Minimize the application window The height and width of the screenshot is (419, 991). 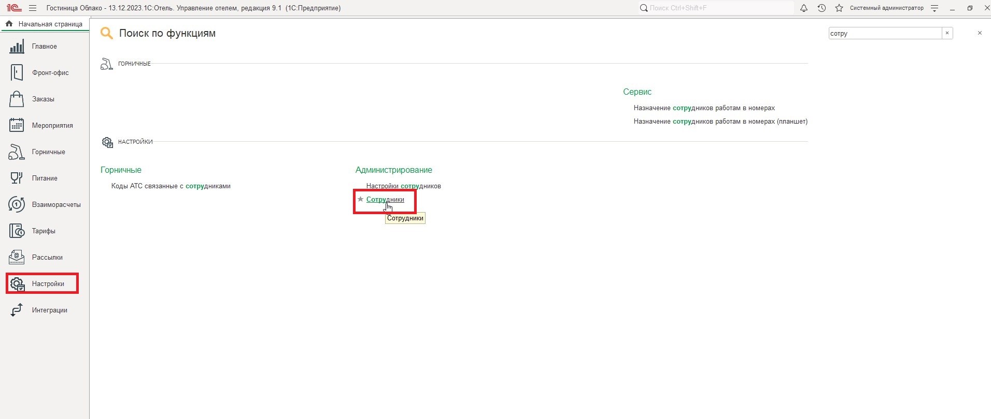pyautogui.click(x=952, y=8)
